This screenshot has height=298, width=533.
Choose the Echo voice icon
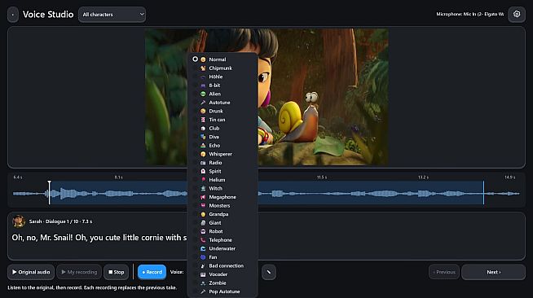click(x=203, y=146)
